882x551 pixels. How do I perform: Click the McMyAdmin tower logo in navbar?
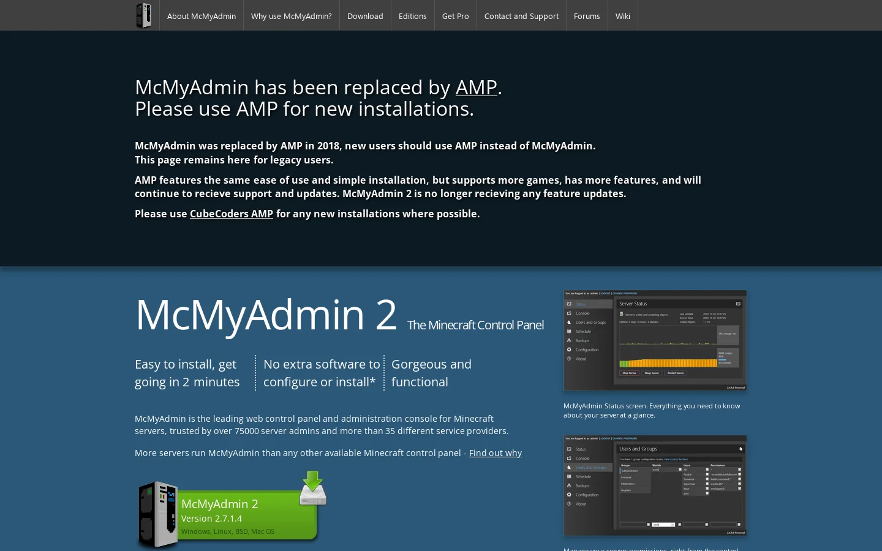(x=144, y=15)
